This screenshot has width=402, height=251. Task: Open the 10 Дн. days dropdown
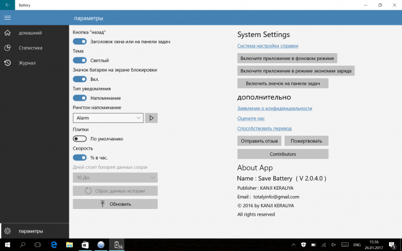coord(115,177)
